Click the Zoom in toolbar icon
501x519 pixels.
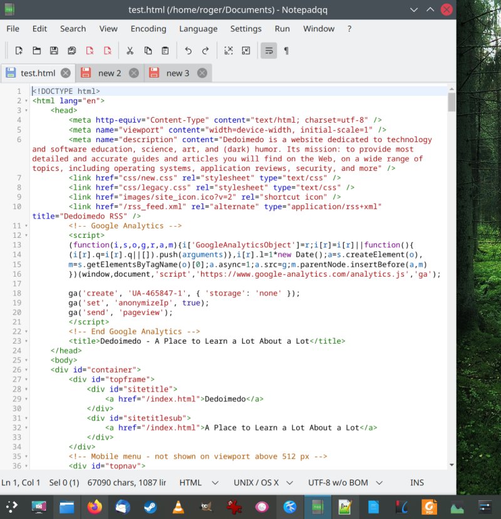(228, 51)
